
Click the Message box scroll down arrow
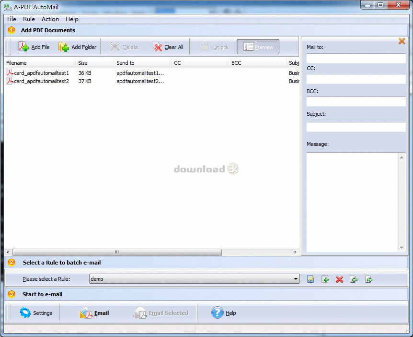click(x=402, y=248)
